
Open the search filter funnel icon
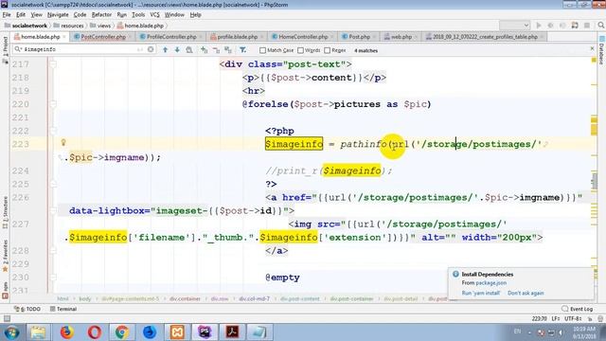point(242,50)
